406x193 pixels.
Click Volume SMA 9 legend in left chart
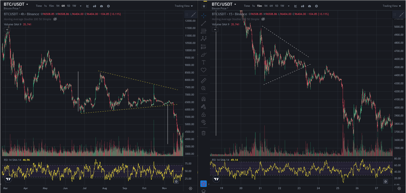[x=13, y=24]
